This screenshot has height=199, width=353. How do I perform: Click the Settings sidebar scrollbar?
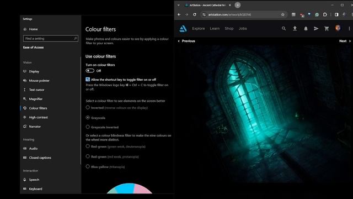pyautogui.click(x=81, y=111)
